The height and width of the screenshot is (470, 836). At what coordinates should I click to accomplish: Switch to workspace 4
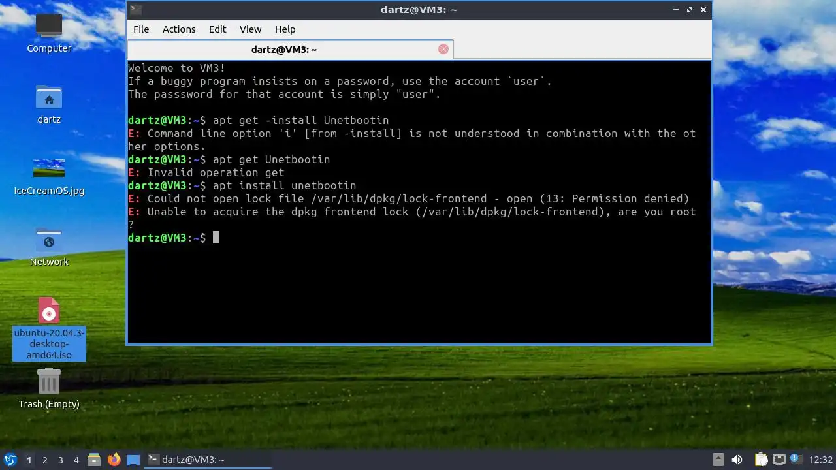[76, 460]
